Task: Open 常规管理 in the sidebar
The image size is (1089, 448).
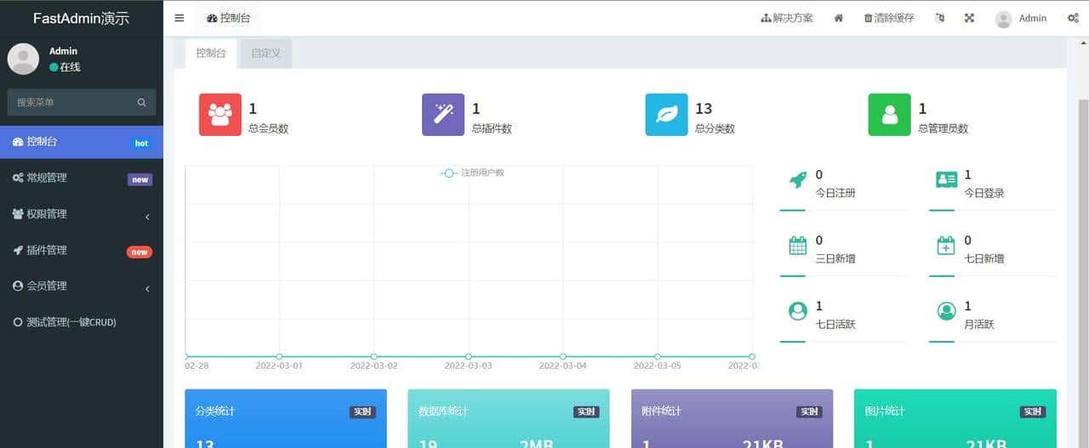Action: [81, 179]
